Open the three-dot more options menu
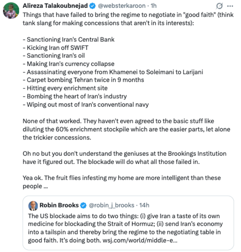241x252 pixels. 230,6
